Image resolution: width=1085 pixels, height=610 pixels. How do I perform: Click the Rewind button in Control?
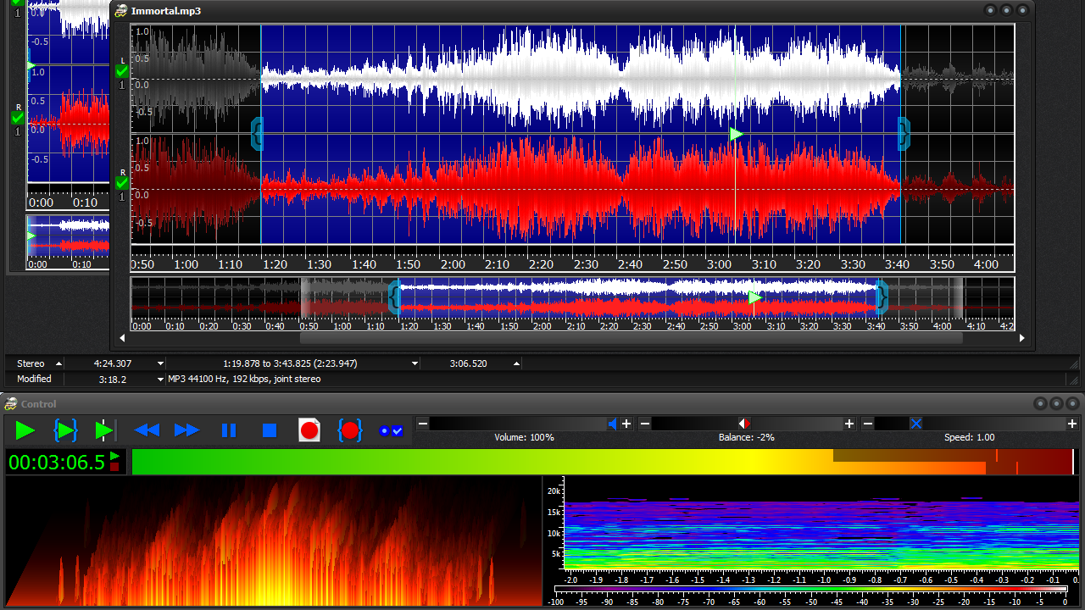[x=147, y=431]
